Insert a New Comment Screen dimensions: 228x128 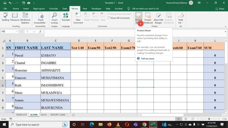pyautogui.click(x=78, y=18)
